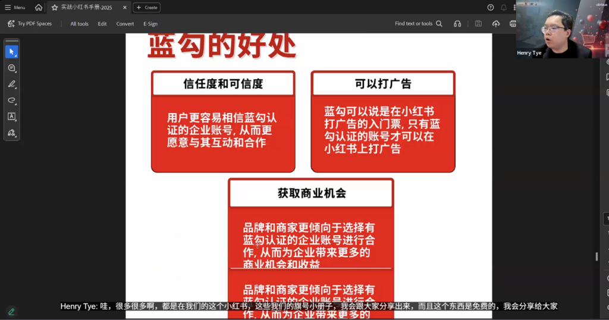
Task: Open the Edit tool
Action: [x=102, y=24]
